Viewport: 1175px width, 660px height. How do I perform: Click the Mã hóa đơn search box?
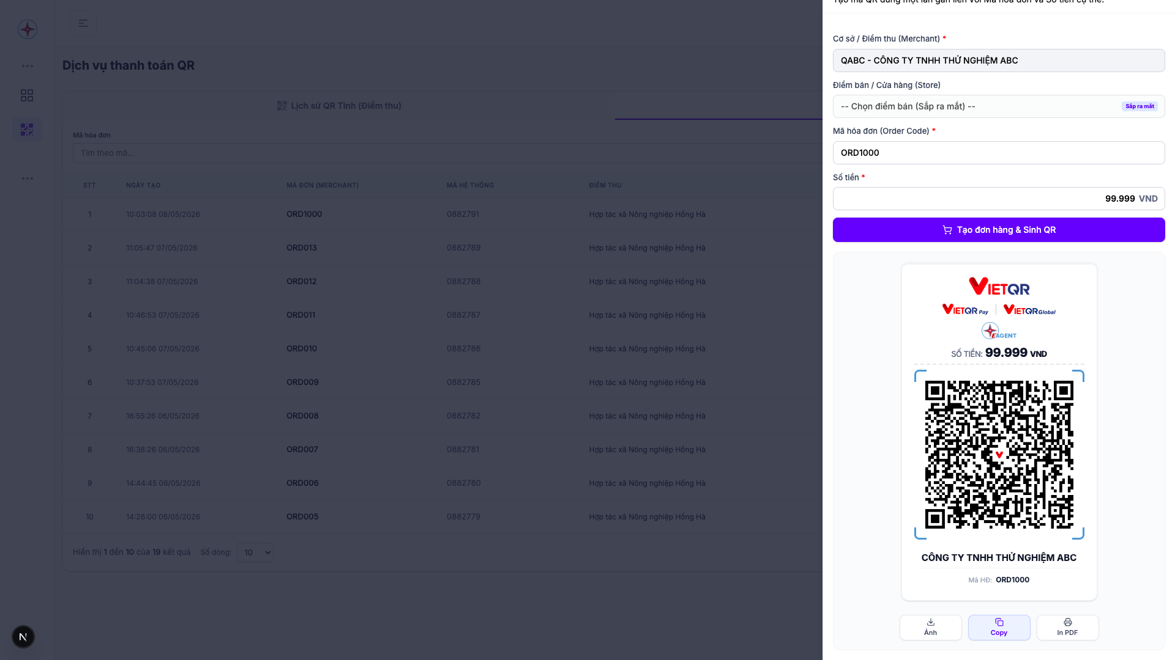click(x=447, y=153)
